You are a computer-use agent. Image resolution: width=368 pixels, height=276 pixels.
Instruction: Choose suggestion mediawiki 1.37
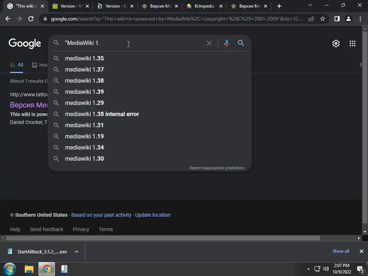tap(149, 69)
